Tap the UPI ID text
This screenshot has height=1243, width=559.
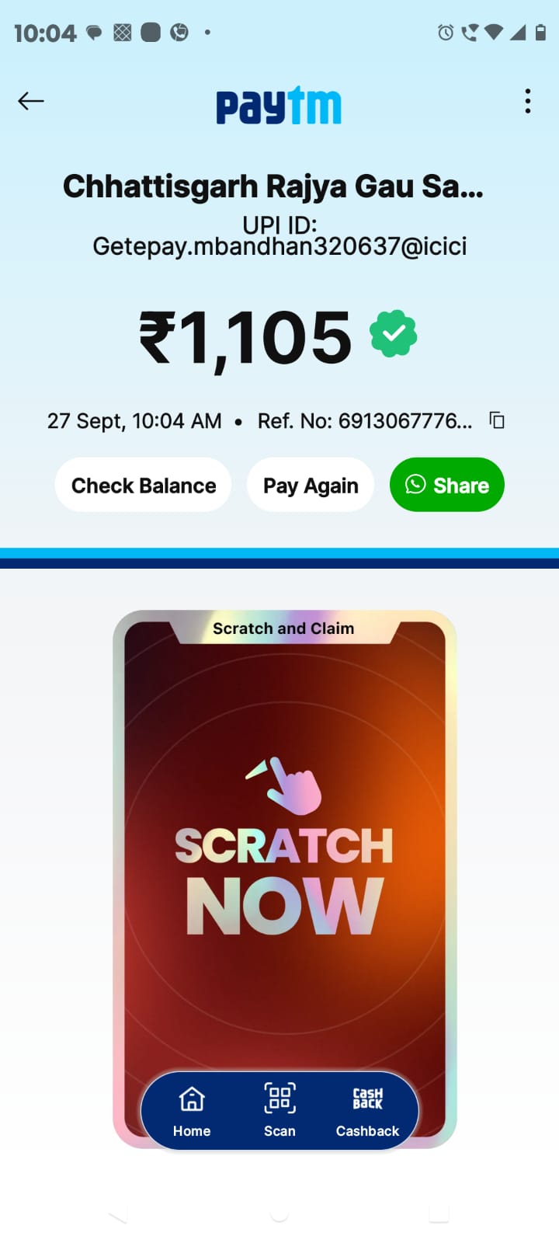[279, 236]
